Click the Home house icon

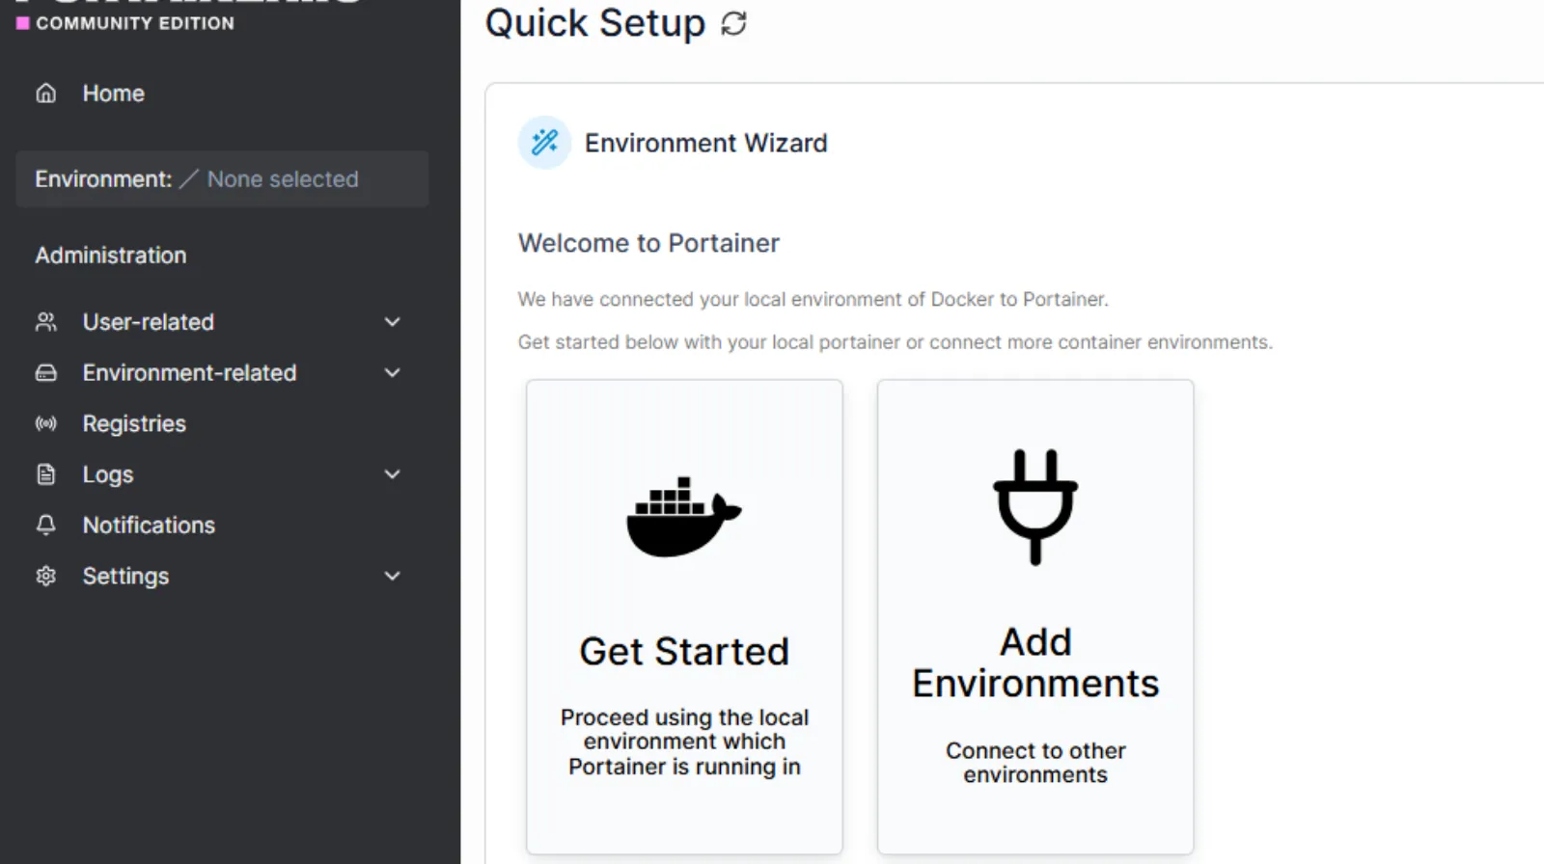(46, 94)
